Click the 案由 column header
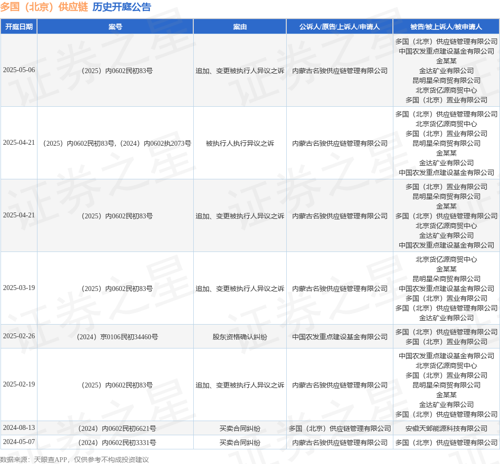The width and height of the screenshot is (500, 464). [240, 26]
